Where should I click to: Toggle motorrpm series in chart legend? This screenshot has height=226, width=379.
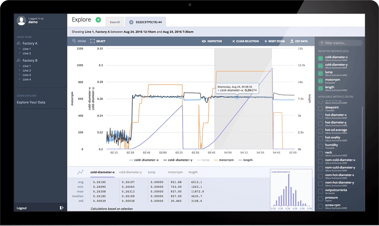coord(224,160)
